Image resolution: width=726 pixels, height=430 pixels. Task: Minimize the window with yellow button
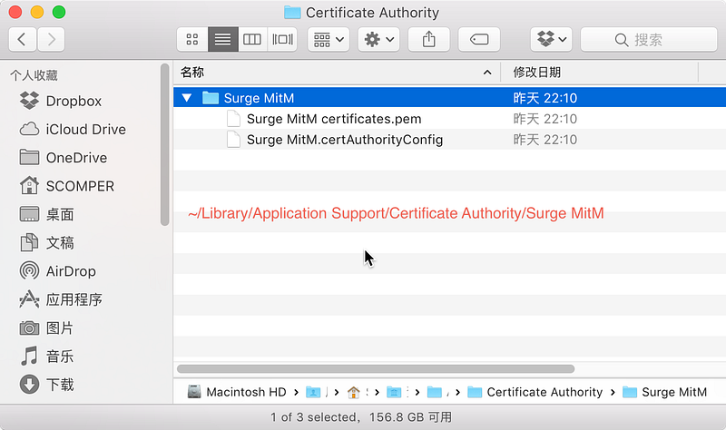(x=37, y=12)
